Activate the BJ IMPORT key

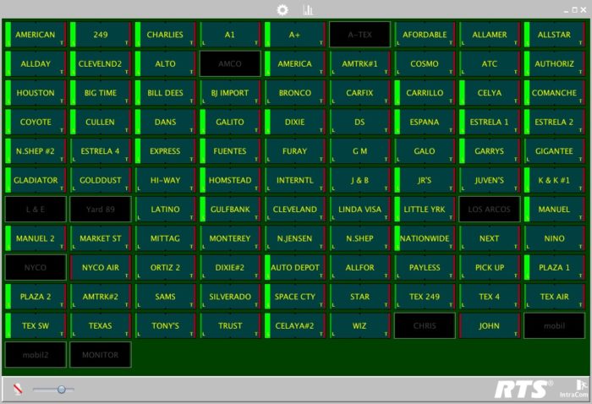tap(230, 92)
